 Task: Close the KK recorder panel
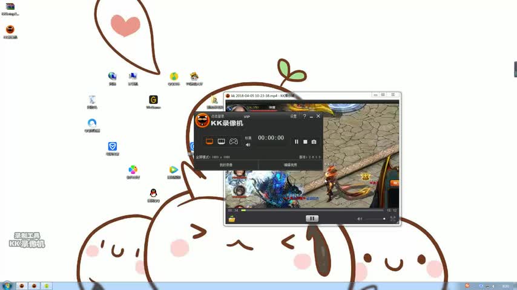tap(318, 116)
